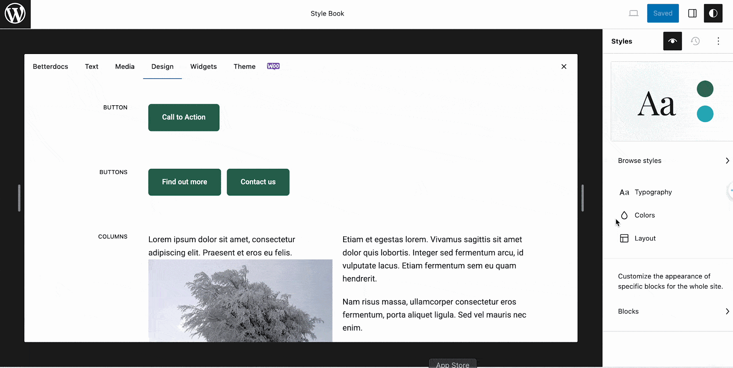733x368 pixels.
Task: Click the Style Book title
Action: (327, 14)
